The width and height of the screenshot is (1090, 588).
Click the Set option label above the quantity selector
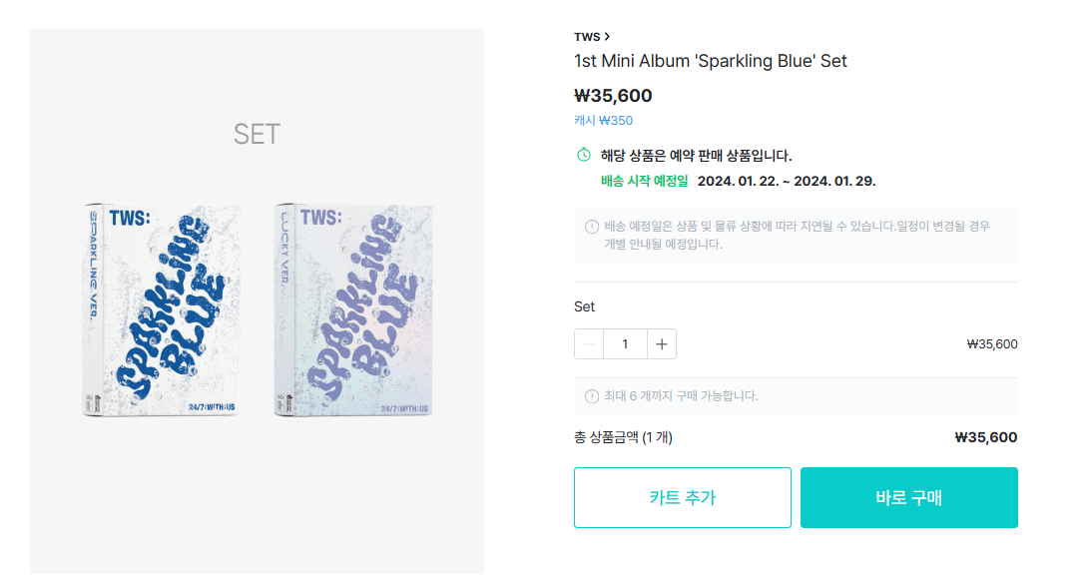[x=584, y=306]
